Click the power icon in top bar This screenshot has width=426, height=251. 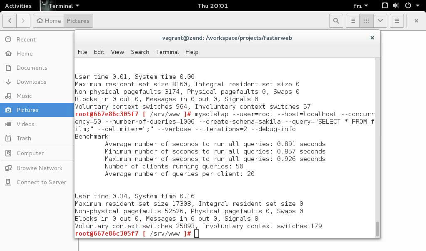coord(408,5)
